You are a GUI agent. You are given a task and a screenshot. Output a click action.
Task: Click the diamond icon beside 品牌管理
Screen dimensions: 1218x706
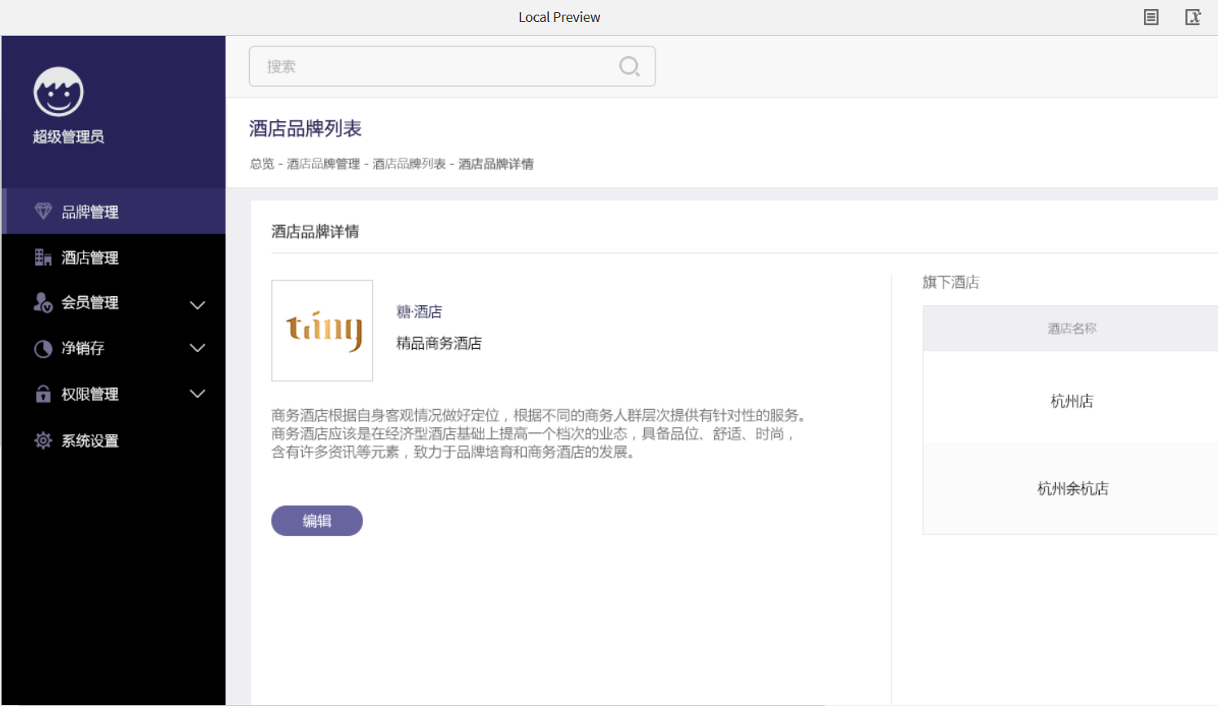43,211
